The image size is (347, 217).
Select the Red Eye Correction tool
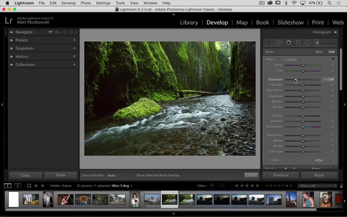tap(288, 43)
